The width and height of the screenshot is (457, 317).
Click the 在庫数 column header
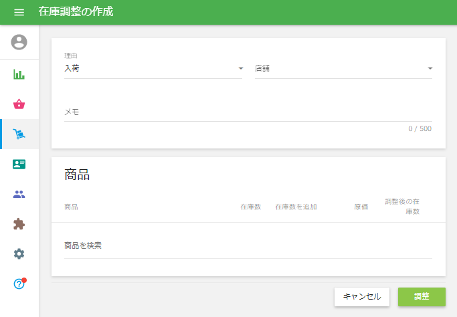pyautogui.click(x=251, y=207)
